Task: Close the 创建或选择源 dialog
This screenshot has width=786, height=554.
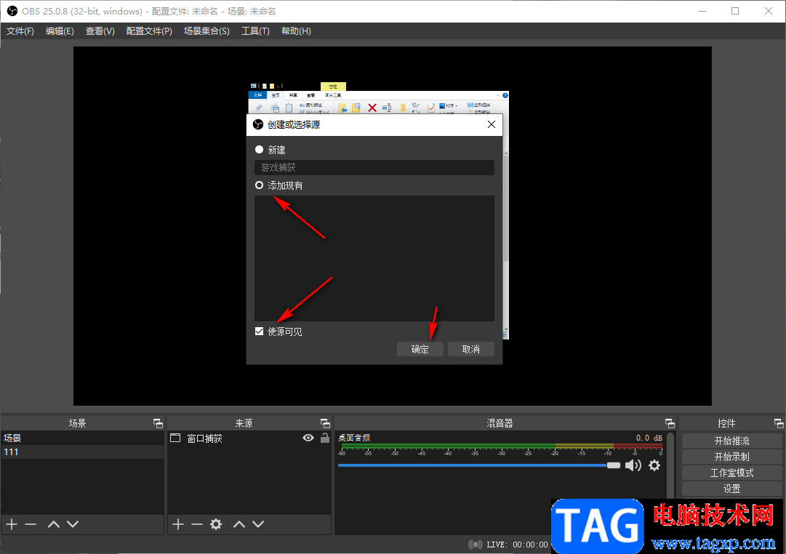Action: (x=492, y=124)
